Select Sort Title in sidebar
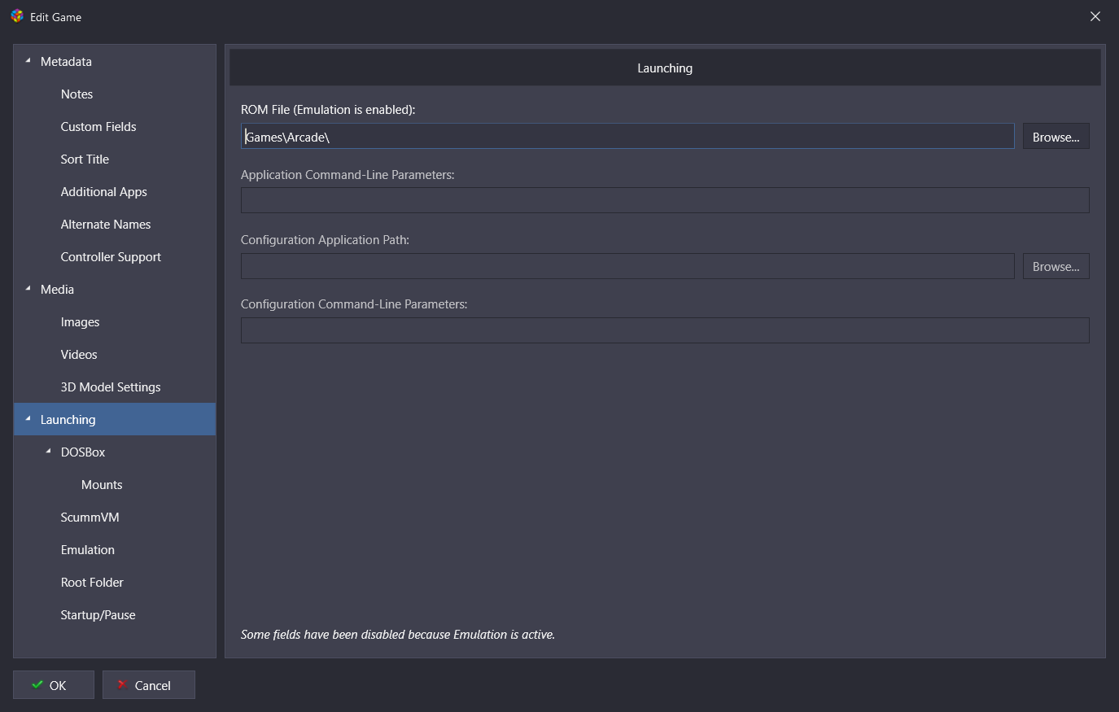 click(x=85, y=159)
